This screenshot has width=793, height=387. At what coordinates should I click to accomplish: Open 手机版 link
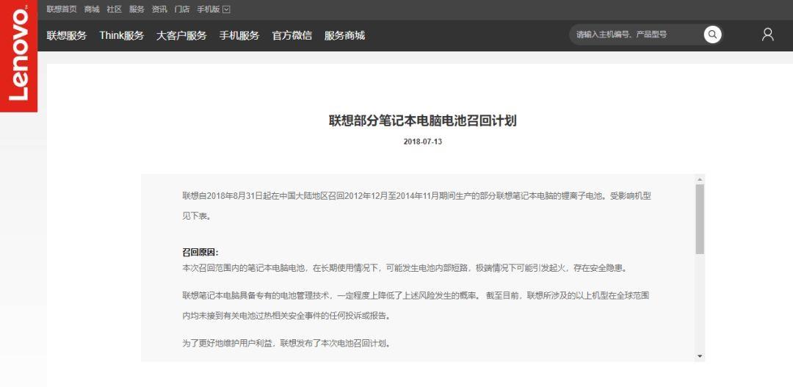point(209,9)
